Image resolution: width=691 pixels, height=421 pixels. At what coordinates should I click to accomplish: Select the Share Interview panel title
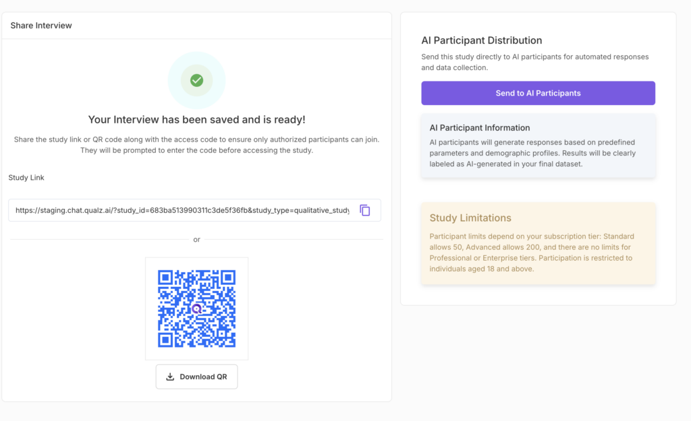tap(41, 26)
